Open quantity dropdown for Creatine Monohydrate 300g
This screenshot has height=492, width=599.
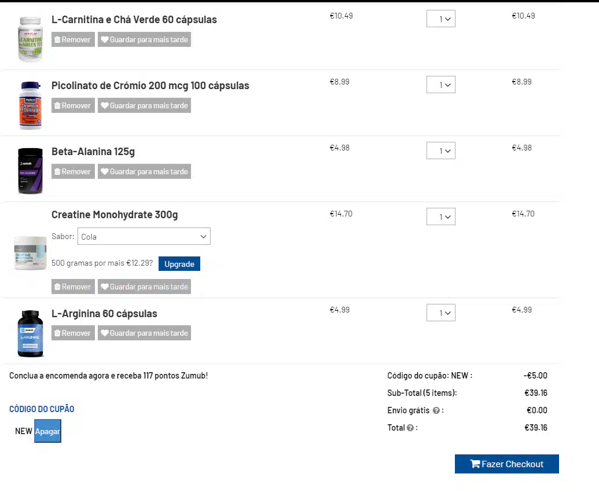[x=441, y=216]
